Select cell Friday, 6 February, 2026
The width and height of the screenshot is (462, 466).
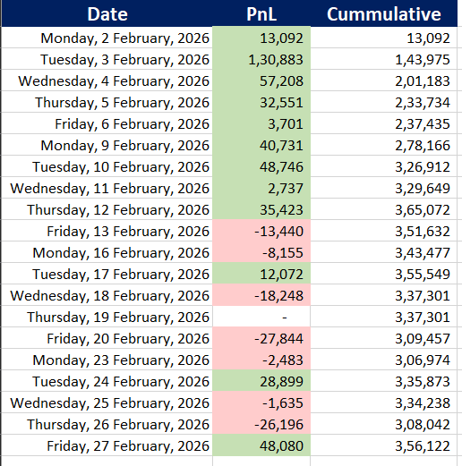107,123
